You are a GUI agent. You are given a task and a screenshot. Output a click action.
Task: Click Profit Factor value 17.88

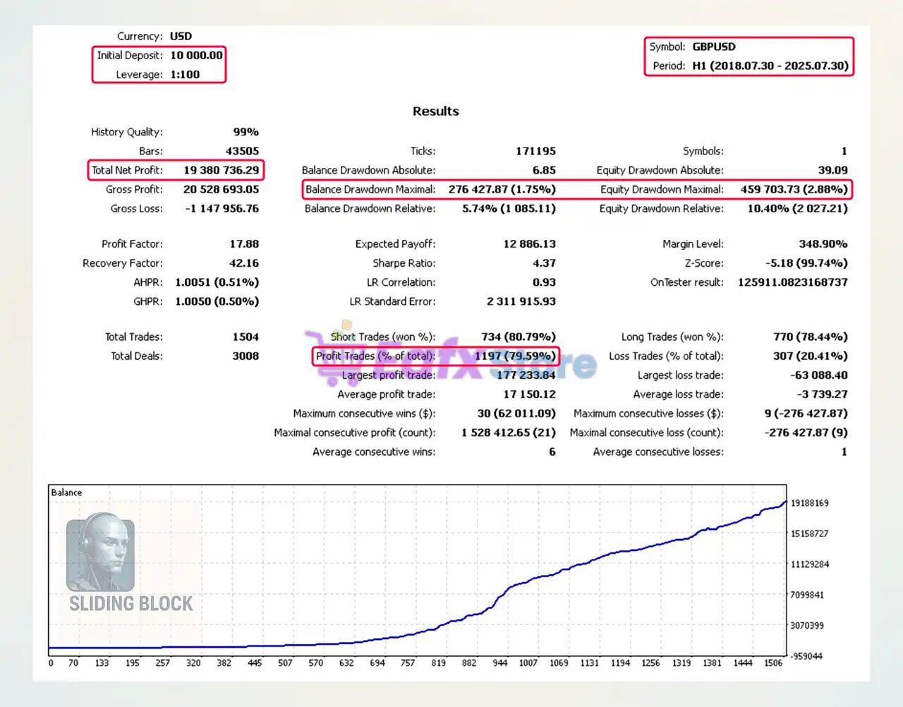coord(244,244)
